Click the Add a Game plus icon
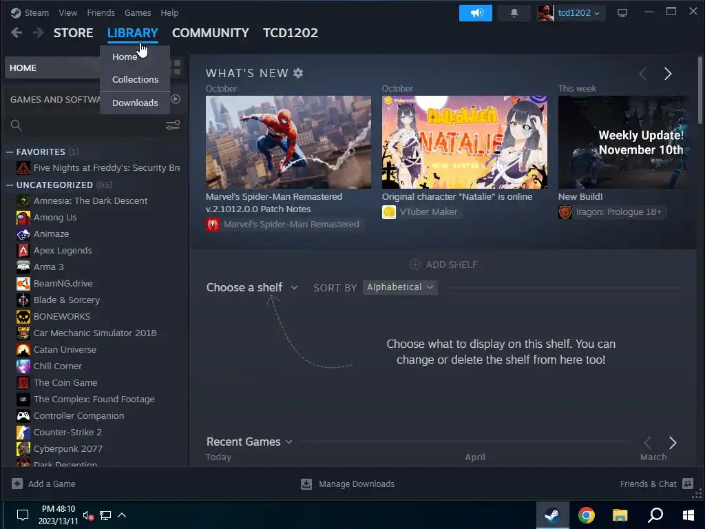This screenshot has height=529, width=705. tap(17, 484)
